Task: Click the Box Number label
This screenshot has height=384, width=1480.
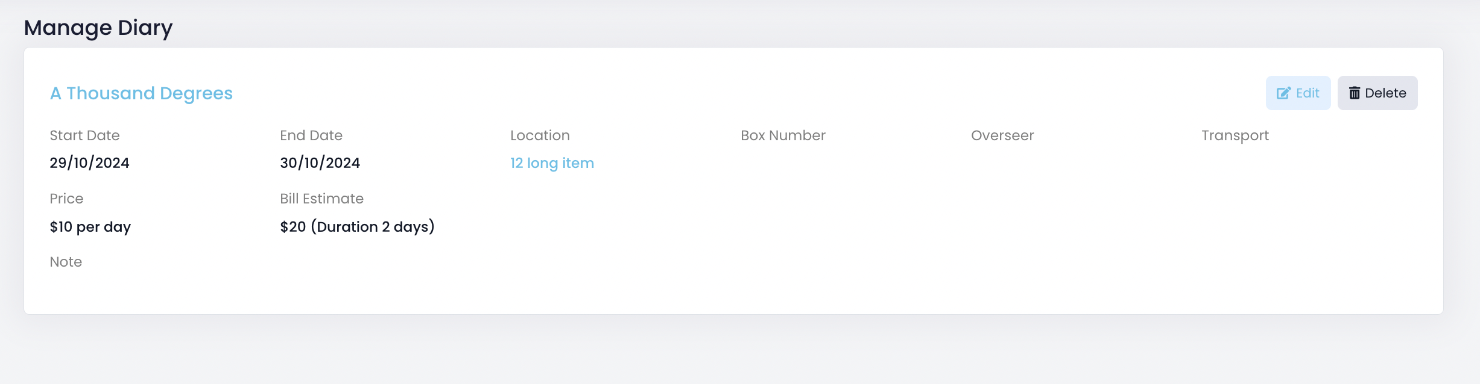Action: pos(783,135)
